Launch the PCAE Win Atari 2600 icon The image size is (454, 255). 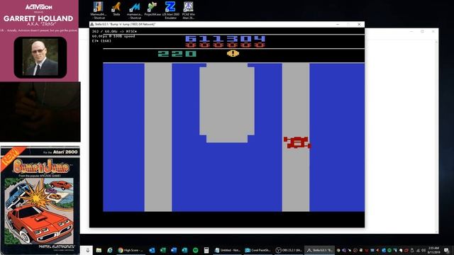tap(188, 11)
